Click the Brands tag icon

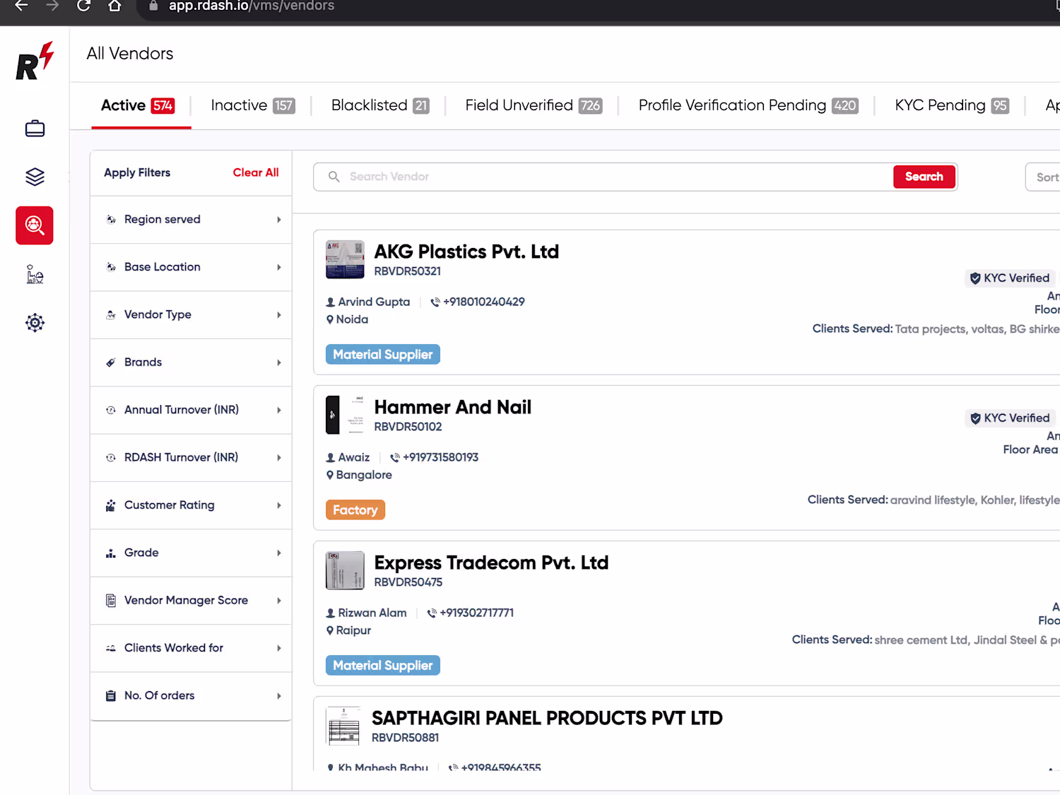pyautogui.click(x=111, y=363)
